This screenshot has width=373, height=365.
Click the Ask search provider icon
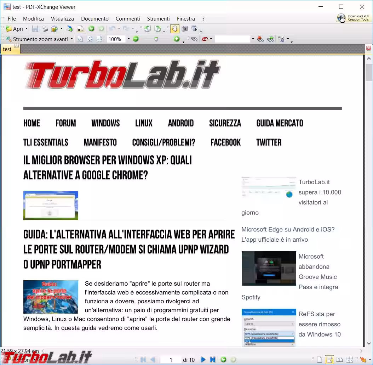point(205,39)
